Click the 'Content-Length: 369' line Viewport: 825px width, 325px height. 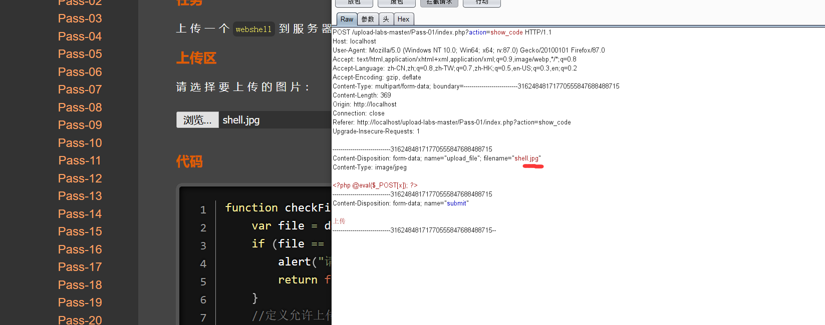tap(362, 95)
